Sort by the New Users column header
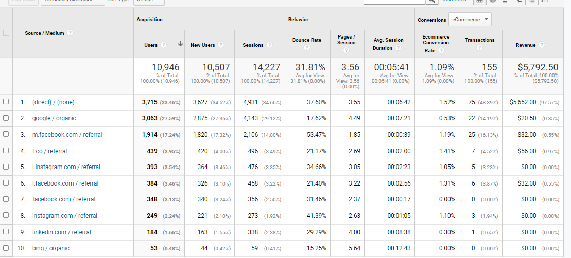This screenshot has width=571, height=258. [x=202, y=45]
